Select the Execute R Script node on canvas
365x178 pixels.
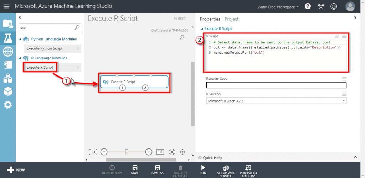tap(134, 82)
